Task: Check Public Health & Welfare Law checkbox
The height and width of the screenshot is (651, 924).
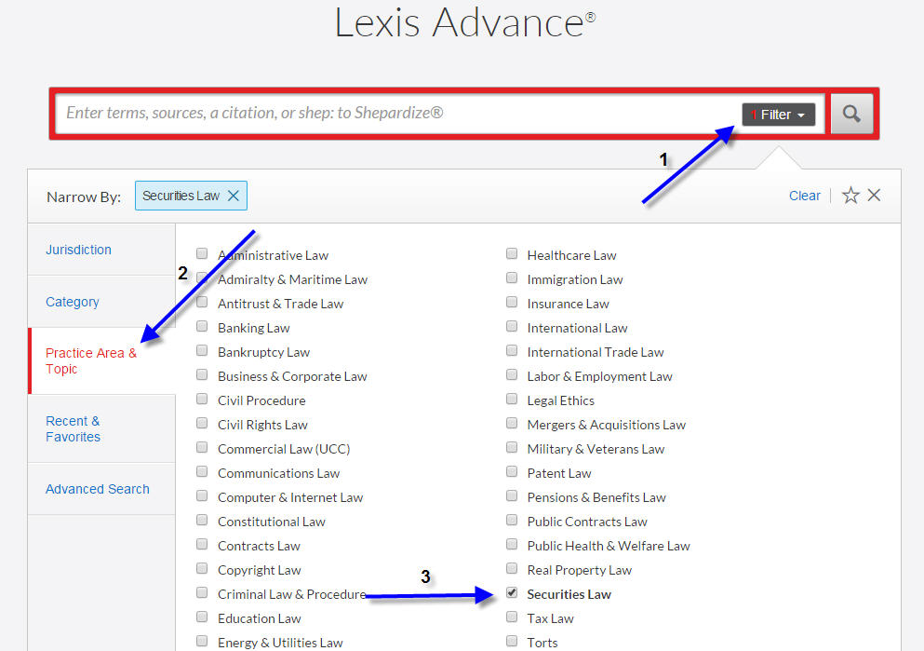Action: pos(512,544)
